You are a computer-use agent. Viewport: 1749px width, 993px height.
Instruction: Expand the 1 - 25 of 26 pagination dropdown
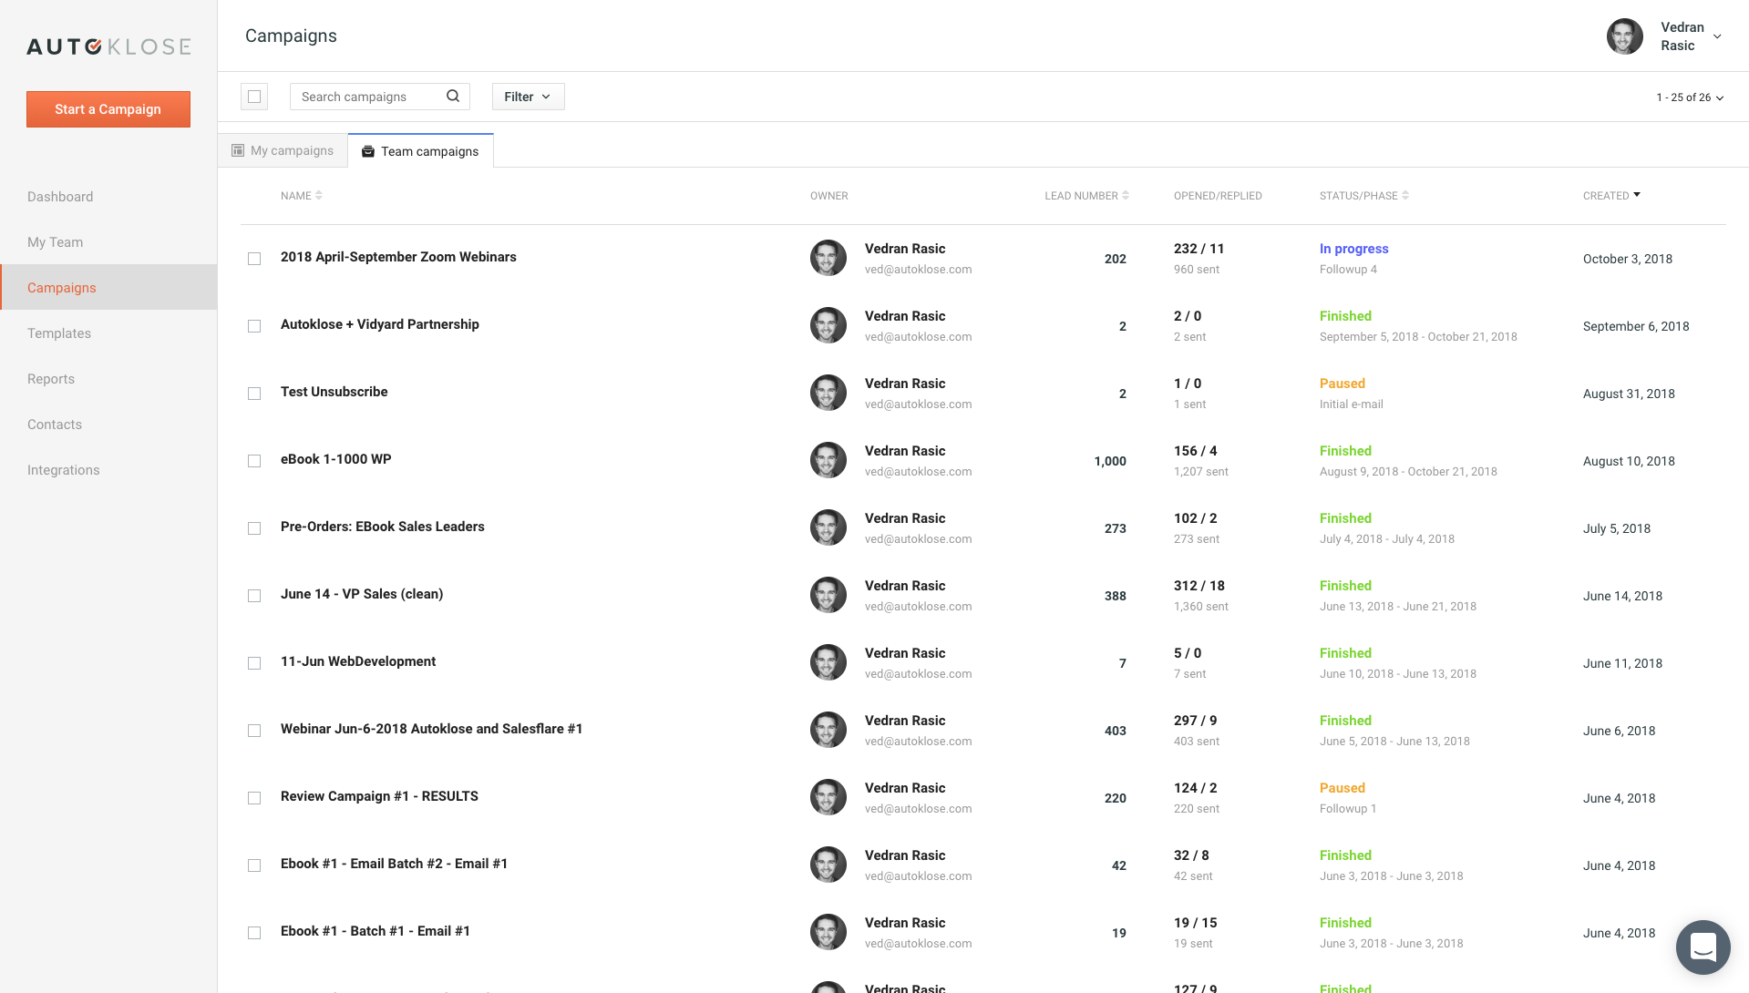1690,97
